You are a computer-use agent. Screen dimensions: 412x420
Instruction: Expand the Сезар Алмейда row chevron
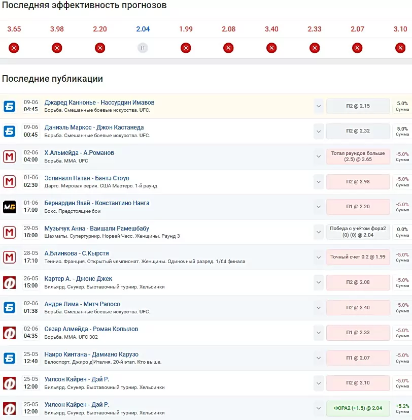click(x=318, y=333)
